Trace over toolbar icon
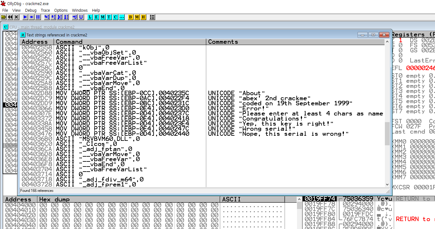This screenshot has width=435, height=229. 66,17
